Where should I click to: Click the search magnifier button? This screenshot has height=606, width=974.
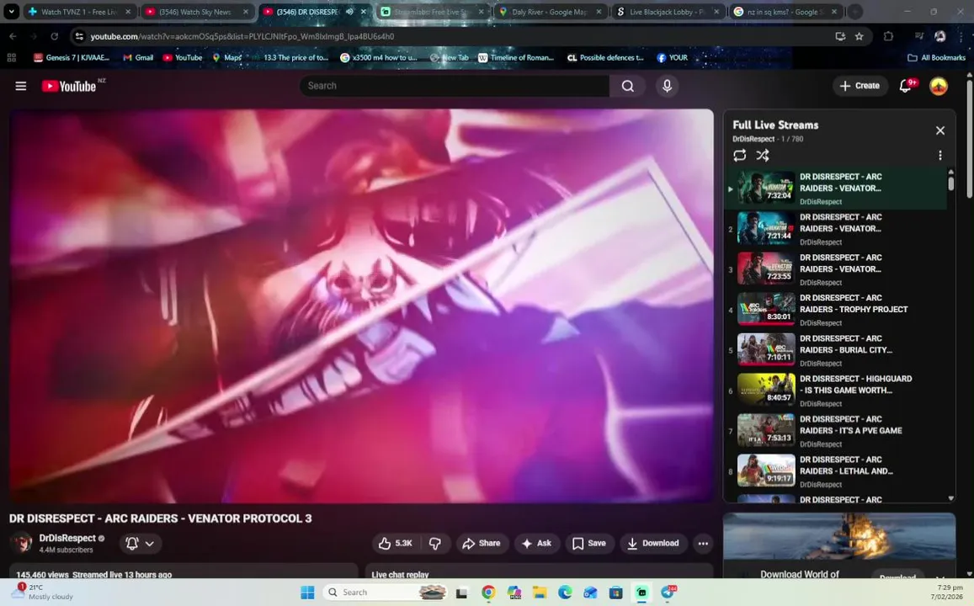[627, 86]
